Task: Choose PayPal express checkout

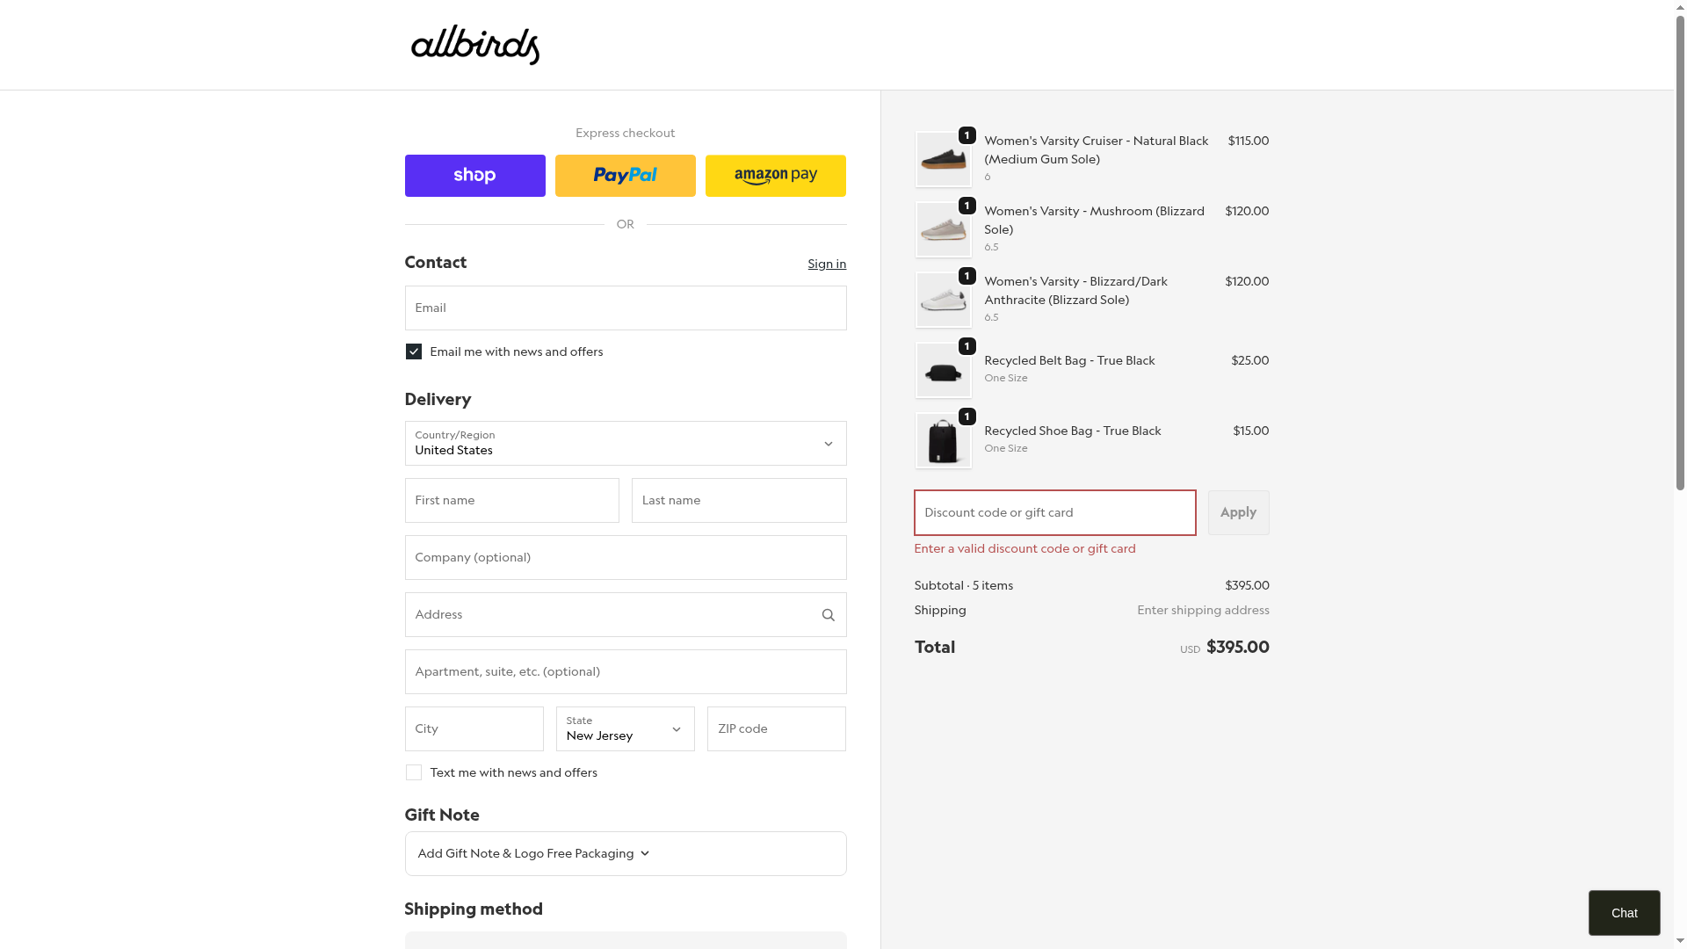Action: 625,176
